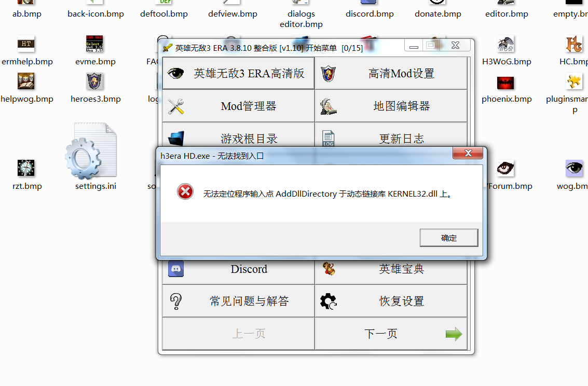This screenshot has height=386, width=588.
Task: Select the ermhelp.bmp file icon
Action: (x=26, y=44)
